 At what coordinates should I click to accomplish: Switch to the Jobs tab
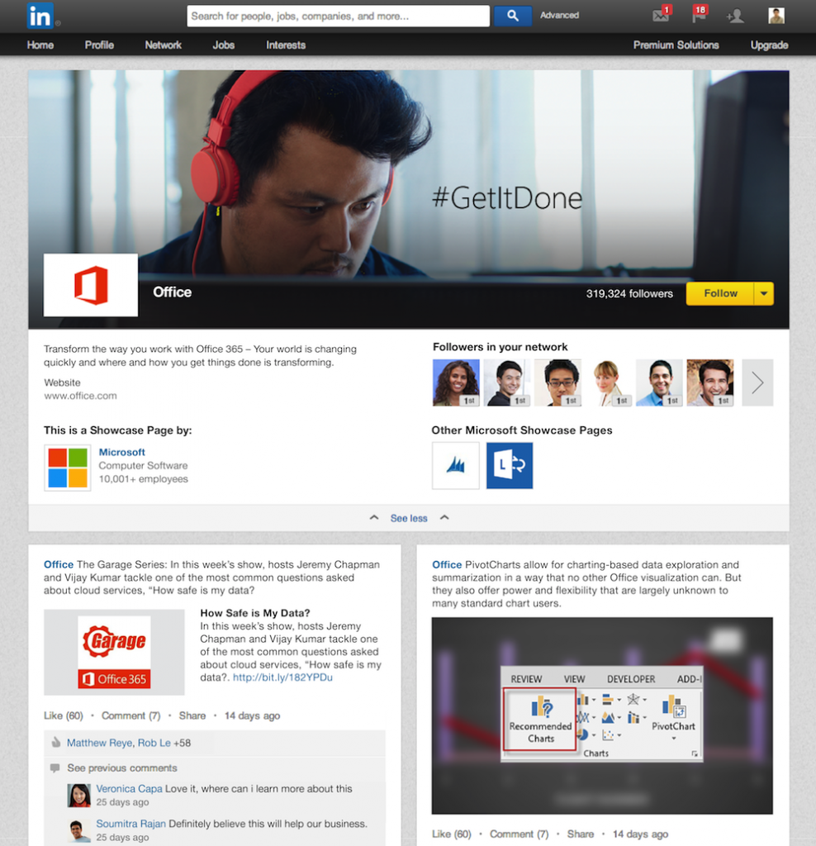[x=223, y=45]
